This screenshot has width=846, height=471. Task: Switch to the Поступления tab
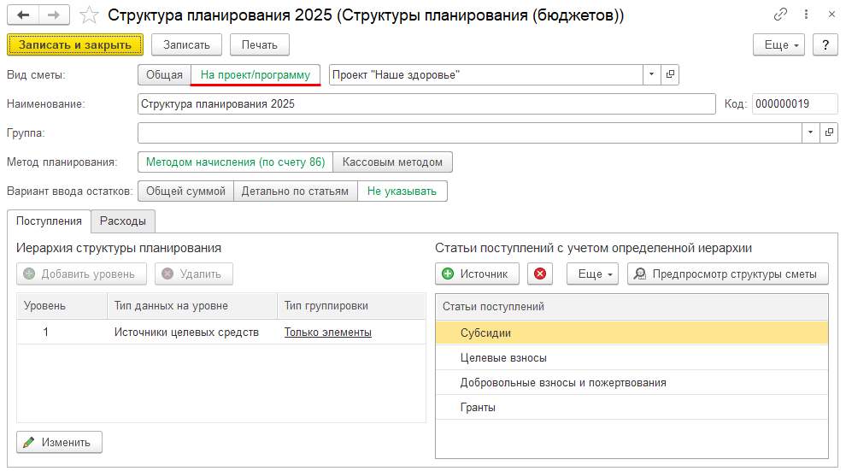[49, 221]
